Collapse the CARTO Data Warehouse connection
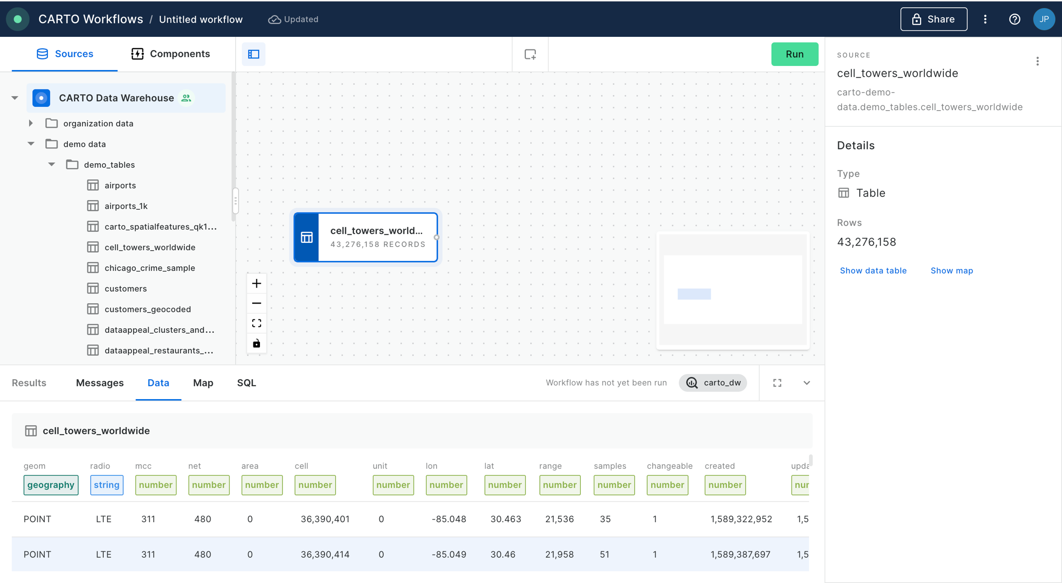This screenshot has width=1062, height=583. (x=15, y=98)
